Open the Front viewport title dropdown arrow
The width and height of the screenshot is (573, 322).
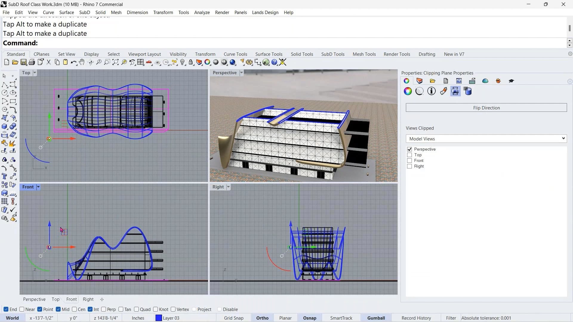(x=38, y=187)
